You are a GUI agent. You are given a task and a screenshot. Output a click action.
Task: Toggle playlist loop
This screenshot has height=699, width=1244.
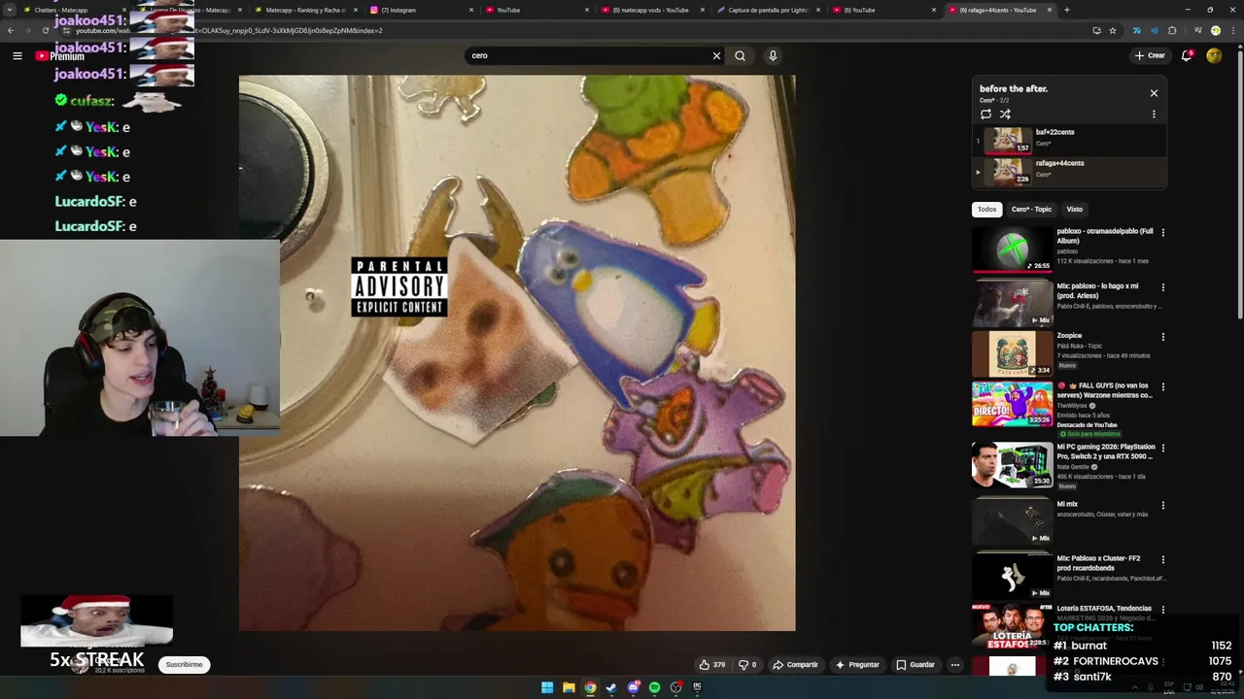985,115
